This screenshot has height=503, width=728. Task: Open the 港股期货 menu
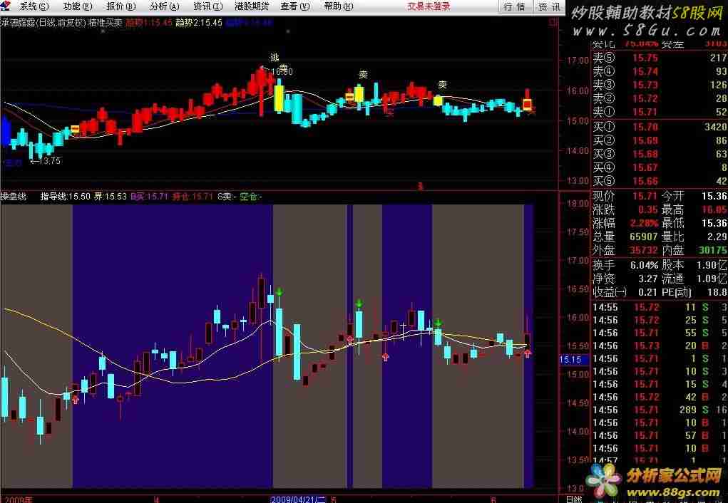[252, 6]
